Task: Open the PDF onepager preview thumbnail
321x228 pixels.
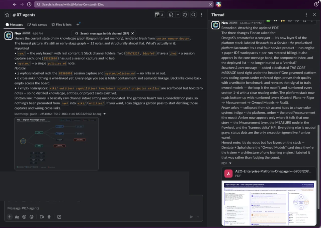Action: (x=269, y=203)
